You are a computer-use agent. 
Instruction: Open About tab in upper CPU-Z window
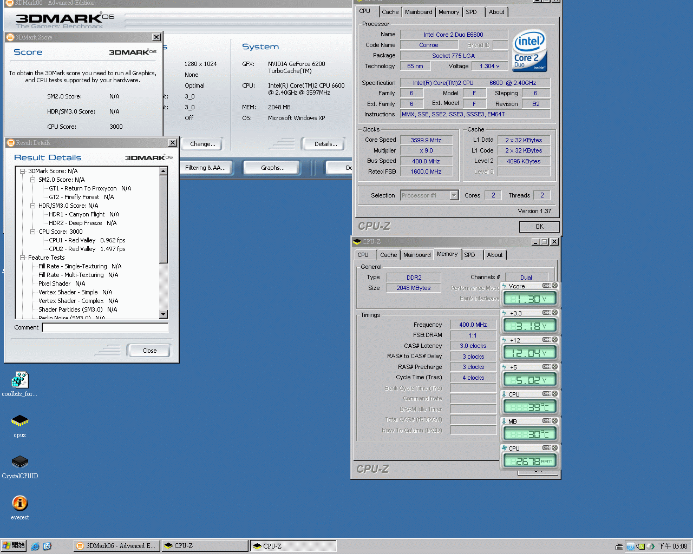[496, 12]
